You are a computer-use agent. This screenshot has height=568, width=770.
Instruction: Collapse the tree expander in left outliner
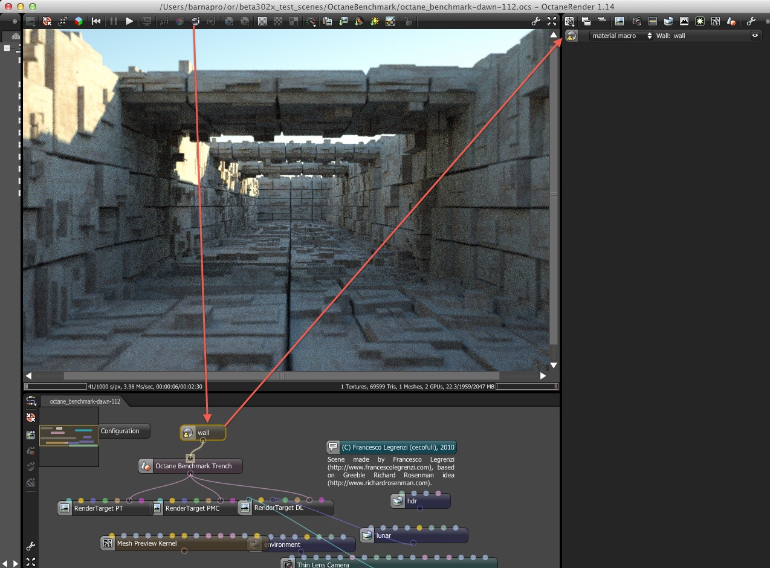pyautogui.click(x=7, y=48)
